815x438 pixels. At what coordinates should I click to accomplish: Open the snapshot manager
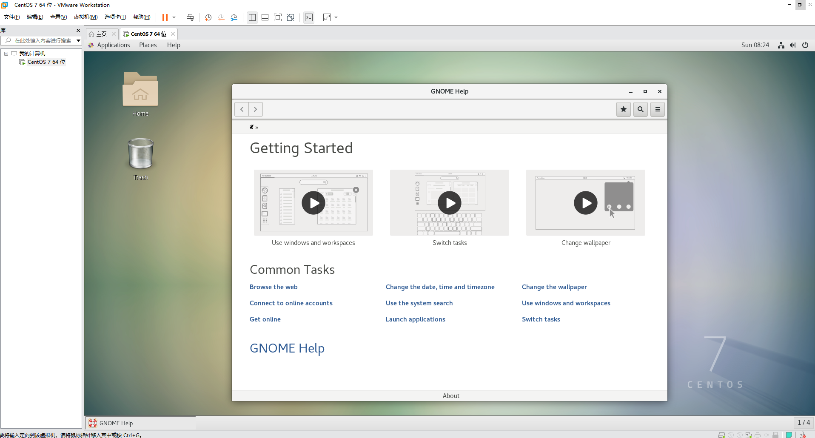pyautogui.click(x=234, y=17)
